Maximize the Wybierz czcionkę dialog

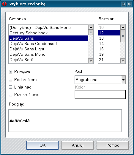(123, 4)
